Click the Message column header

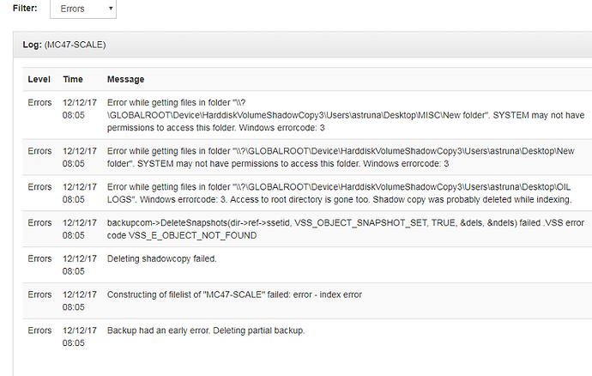pyautogui.click(x=126, y=79)
